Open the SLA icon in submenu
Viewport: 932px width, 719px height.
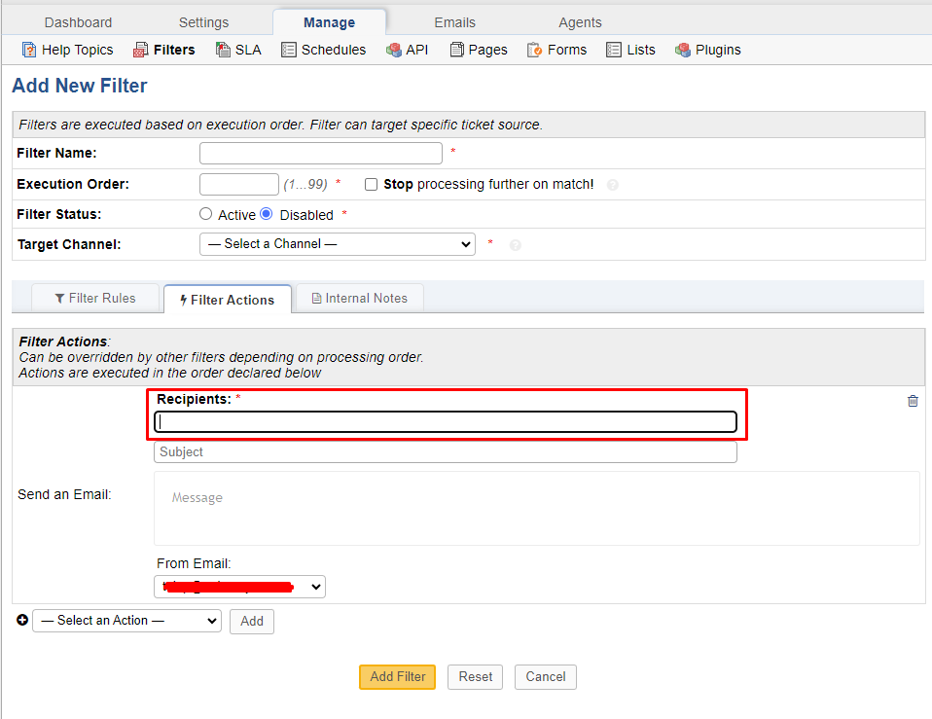click(x=223, y=50)
